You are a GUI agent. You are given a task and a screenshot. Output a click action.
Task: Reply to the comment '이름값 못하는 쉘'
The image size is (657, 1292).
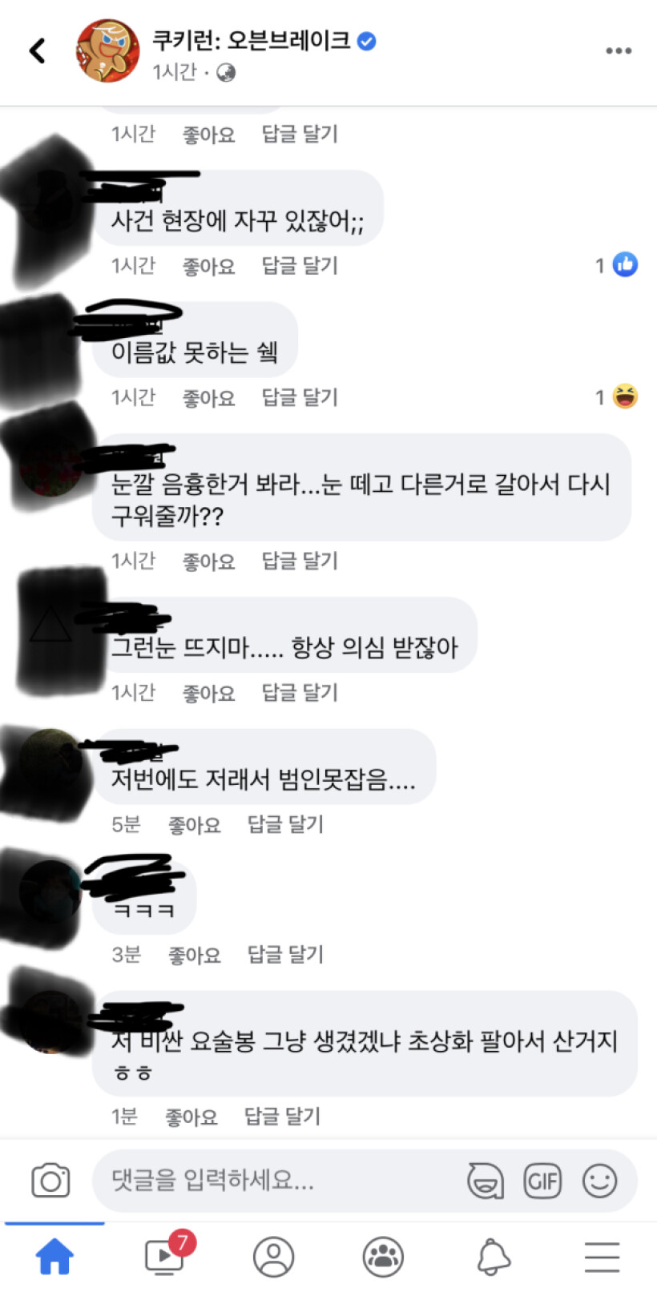click(300, 397)
